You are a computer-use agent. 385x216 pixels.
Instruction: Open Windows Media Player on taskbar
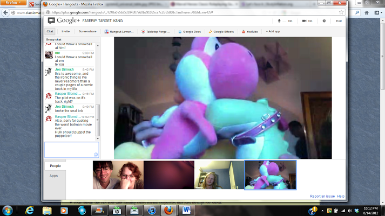pyautogui.click(x=64, y=211)
